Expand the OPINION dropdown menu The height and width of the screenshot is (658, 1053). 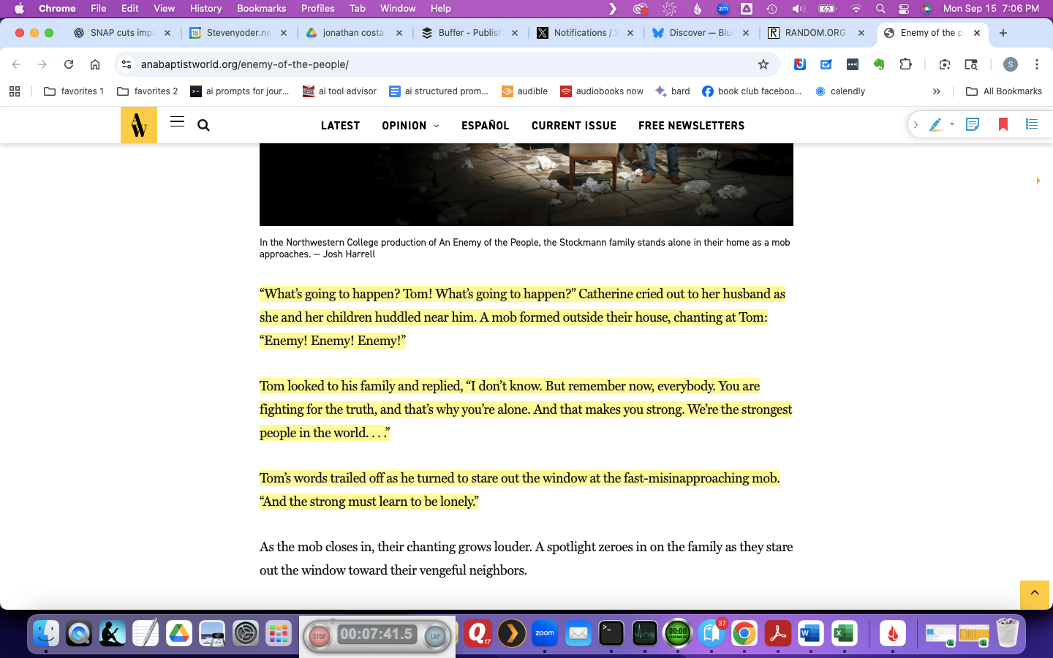coord(410,126)
